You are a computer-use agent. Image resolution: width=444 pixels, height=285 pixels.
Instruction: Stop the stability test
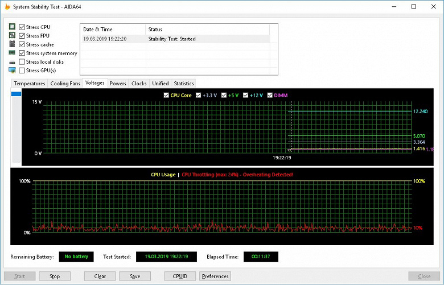click(x=55, y=276)
